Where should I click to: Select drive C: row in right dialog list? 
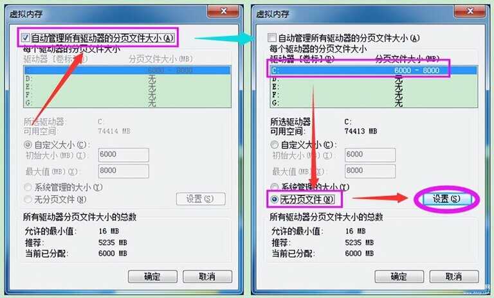(x=374, y=70)
